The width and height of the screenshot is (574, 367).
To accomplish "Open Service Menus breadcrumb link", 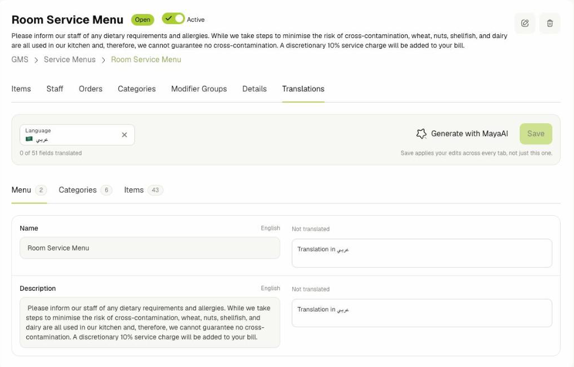I will click(x=69, y=59).
